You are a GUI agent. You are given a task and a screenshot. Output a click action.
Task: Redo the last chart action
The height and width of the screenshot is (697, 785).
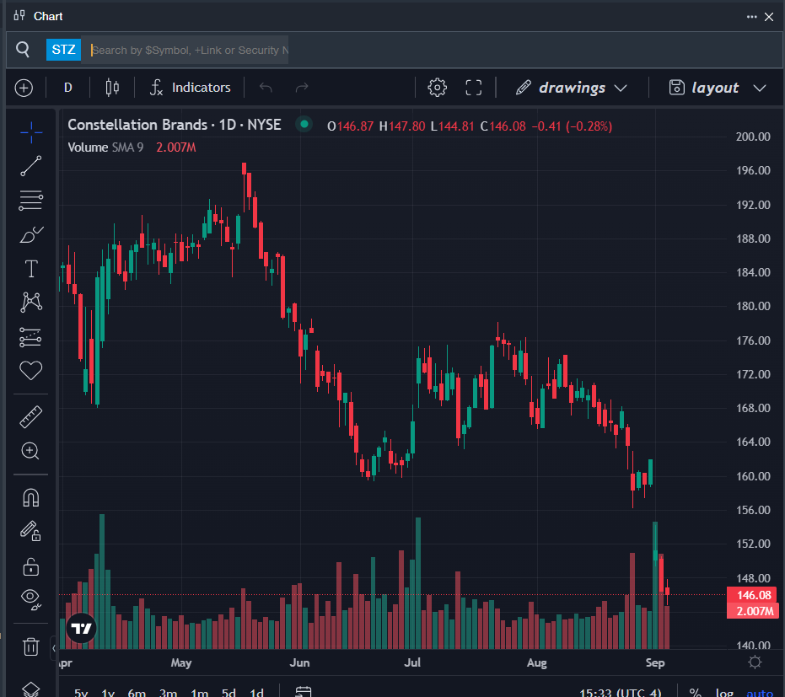302,88
